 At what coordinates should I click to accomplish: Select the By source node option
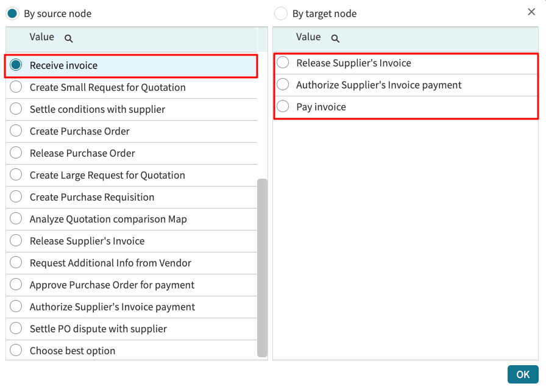click(x=12, y=13)
